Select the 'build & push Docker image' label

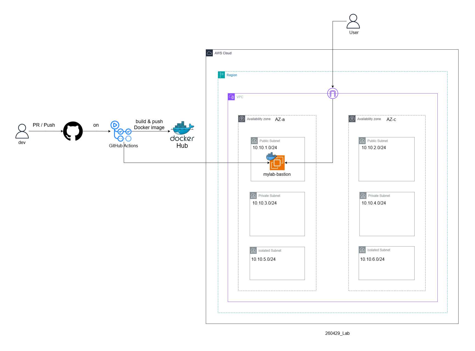[x=149, y=124]
